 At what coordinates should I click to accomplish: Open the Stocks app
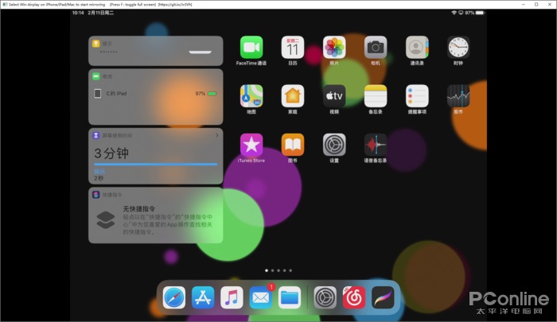[458, 96]
